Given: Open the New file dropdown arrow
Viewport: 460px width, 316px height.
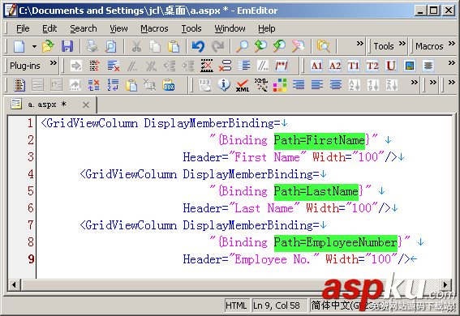Looking at the screenshot, I should coord(34,46).
